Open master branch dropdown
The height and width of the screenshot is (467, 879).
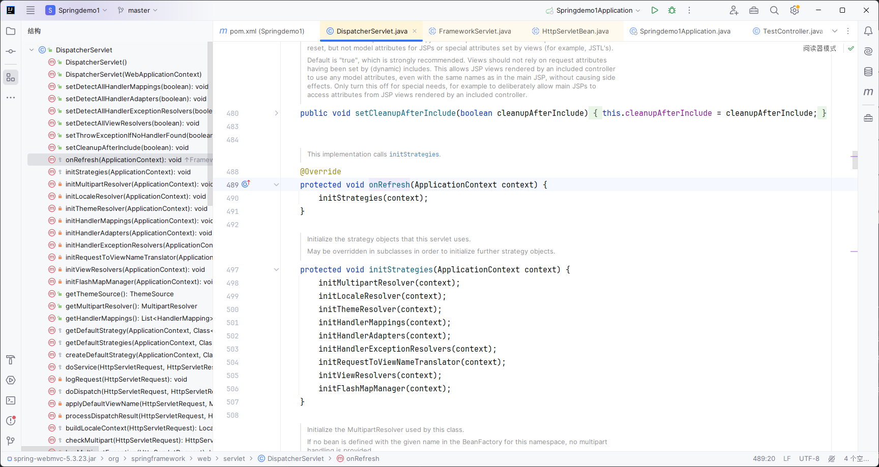137,10
